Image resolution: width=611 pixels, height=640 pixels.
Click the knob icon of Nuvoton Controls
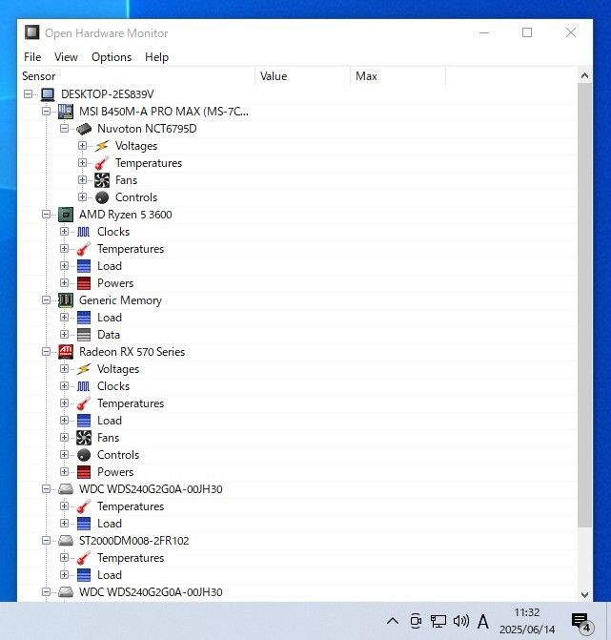tap(102, 197)
